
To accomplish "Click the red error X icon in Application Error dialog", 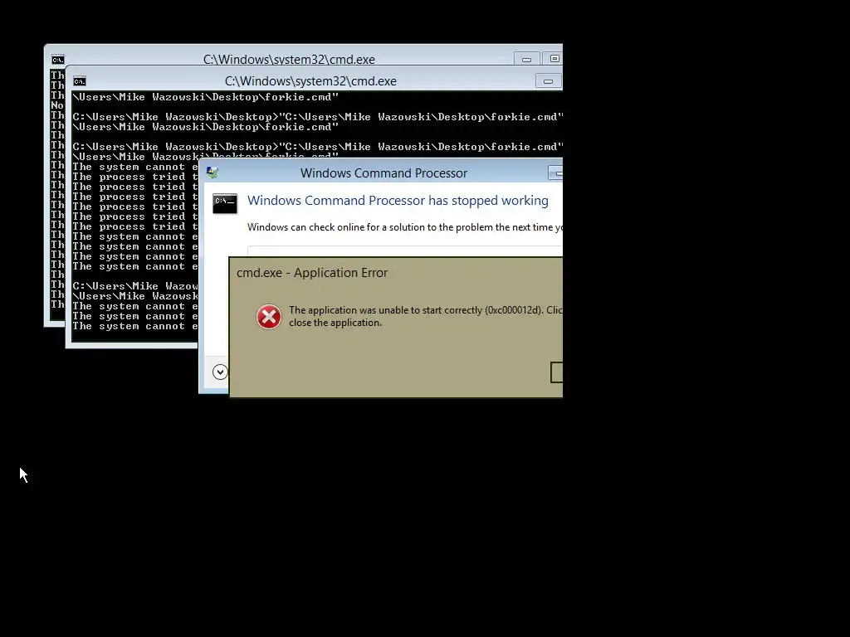I will click(269, 317).
